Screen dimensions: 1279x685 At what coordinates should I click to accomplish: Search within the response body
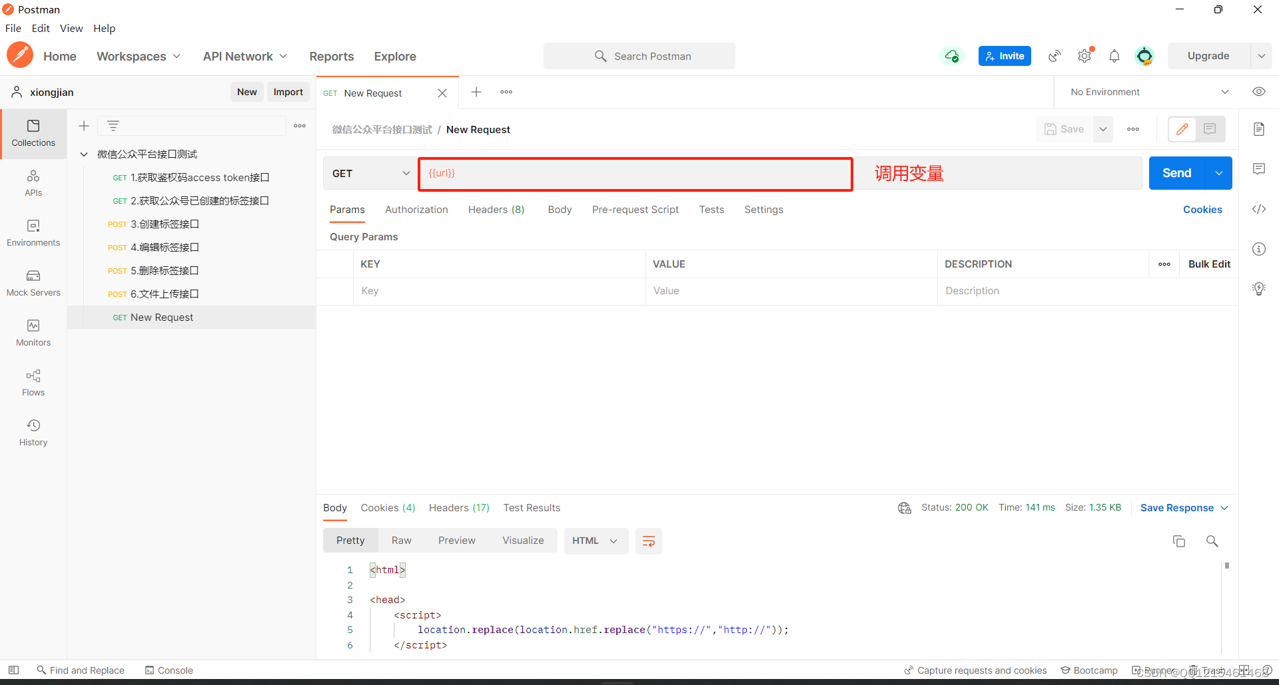(1212, 541)
